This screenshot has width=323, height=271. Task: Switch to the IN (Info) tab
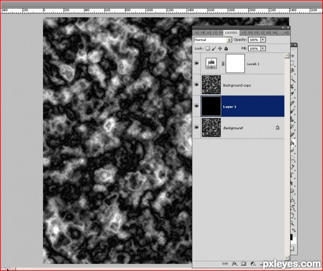pyautogui.click(x=268, y=33)
